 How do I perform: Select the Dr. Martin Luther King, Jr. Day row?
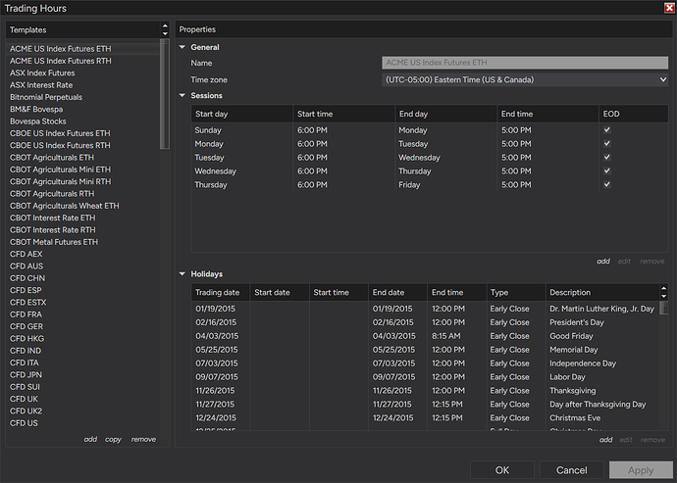(x=425, y=309)
